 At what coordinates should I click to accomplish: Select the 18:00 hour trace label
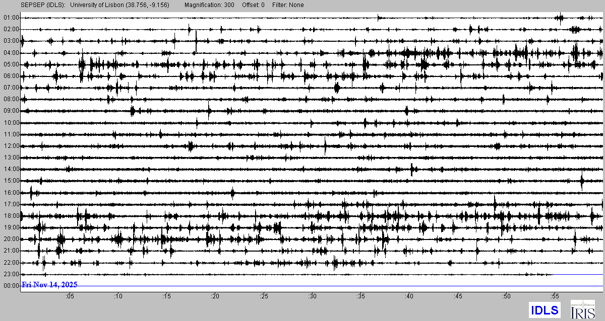(11, 216)
